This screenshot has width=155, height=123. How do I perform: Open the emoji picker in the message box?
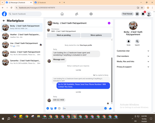[105, 108]
